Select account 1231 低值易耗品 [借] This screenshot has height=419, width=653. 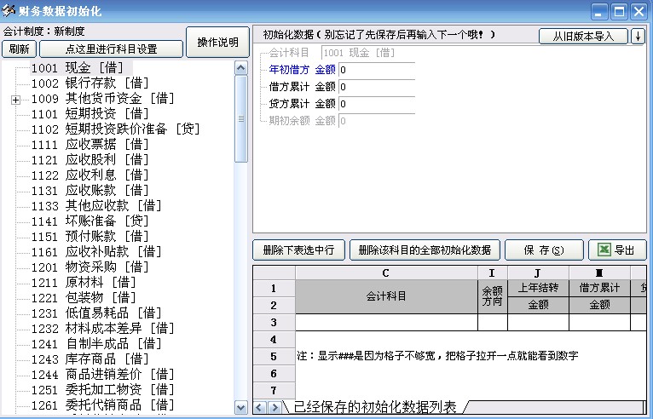tap(96, 313)
